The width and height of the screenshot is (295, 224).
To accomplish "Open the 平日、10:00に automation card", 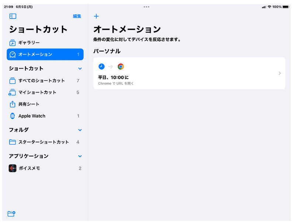I will click(189, 73).
